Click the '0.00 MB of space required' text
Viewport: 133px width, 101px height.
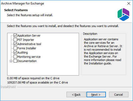(x=33, y=78)
